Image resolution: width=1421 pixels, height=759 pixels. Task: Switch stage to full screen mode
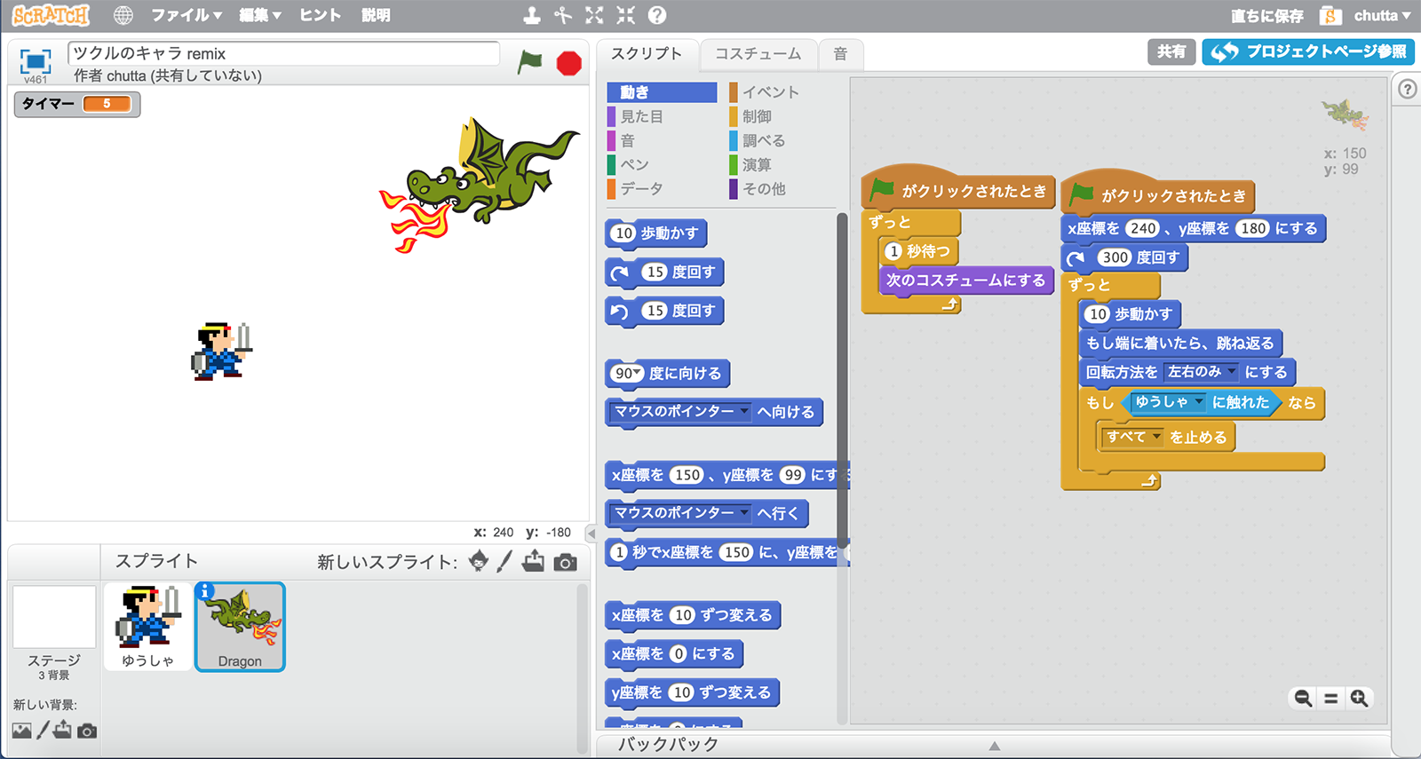[36, 60]
